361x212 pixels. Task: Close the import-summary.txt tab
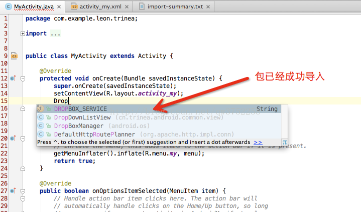pyautogui.click(x=208, y=7)
